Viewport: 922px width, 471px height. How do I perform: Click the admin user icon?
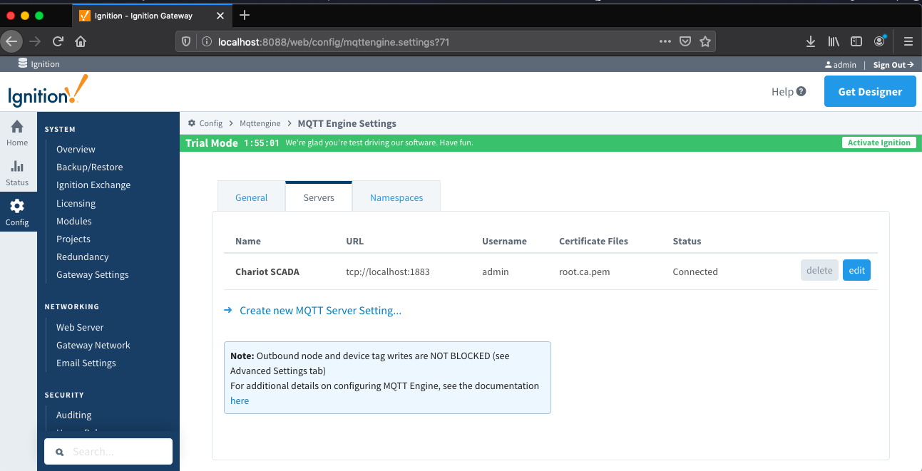pyautogui.click(x=828, y=65)
